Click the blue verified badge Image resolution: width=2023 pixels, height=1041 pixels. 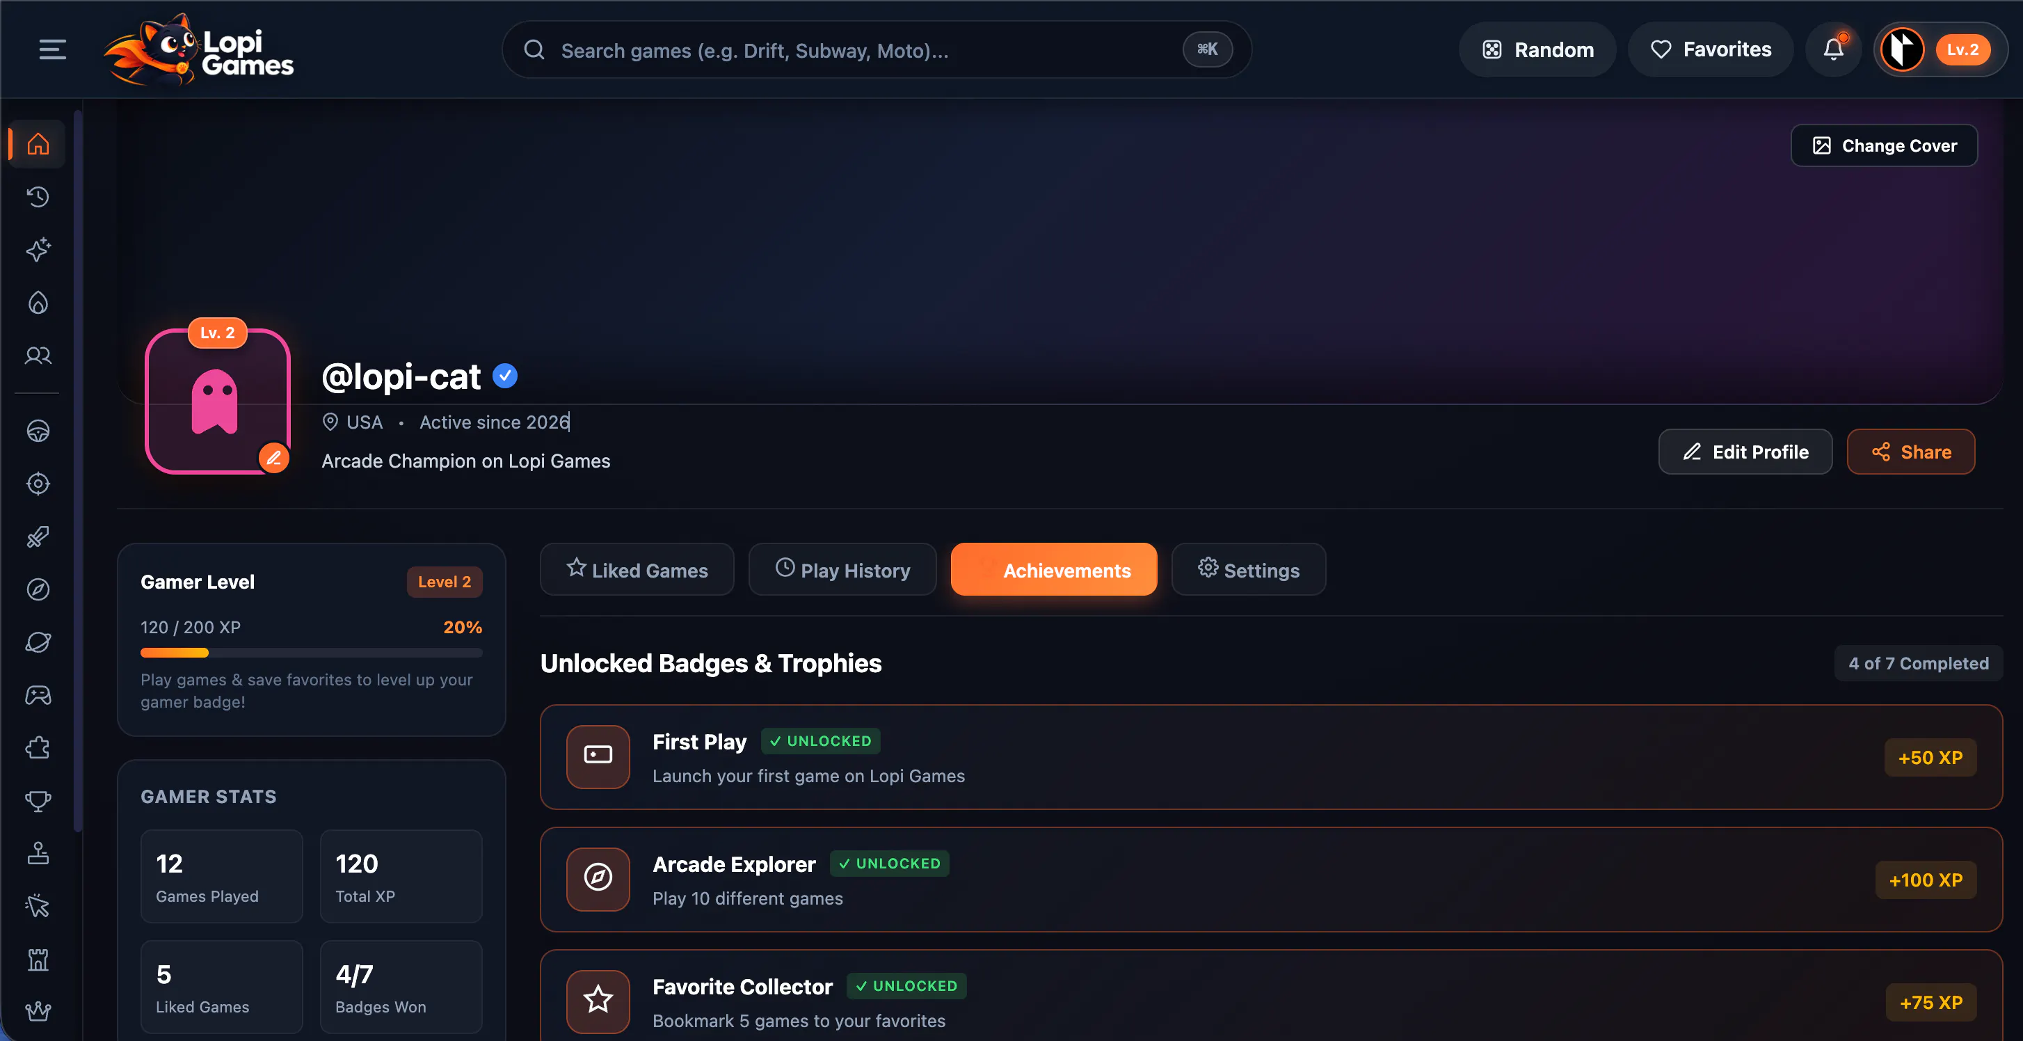(505, 376)
